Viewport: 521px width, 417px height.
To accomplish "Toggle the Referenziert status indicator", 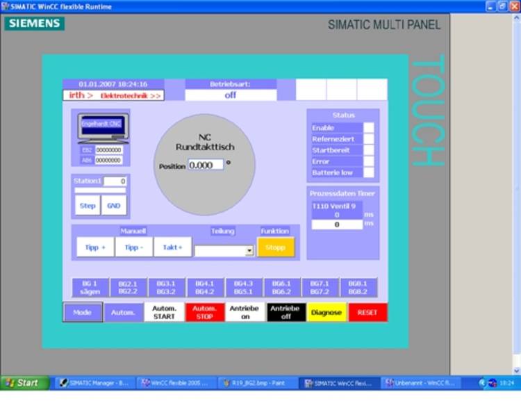I will (368, 139).
